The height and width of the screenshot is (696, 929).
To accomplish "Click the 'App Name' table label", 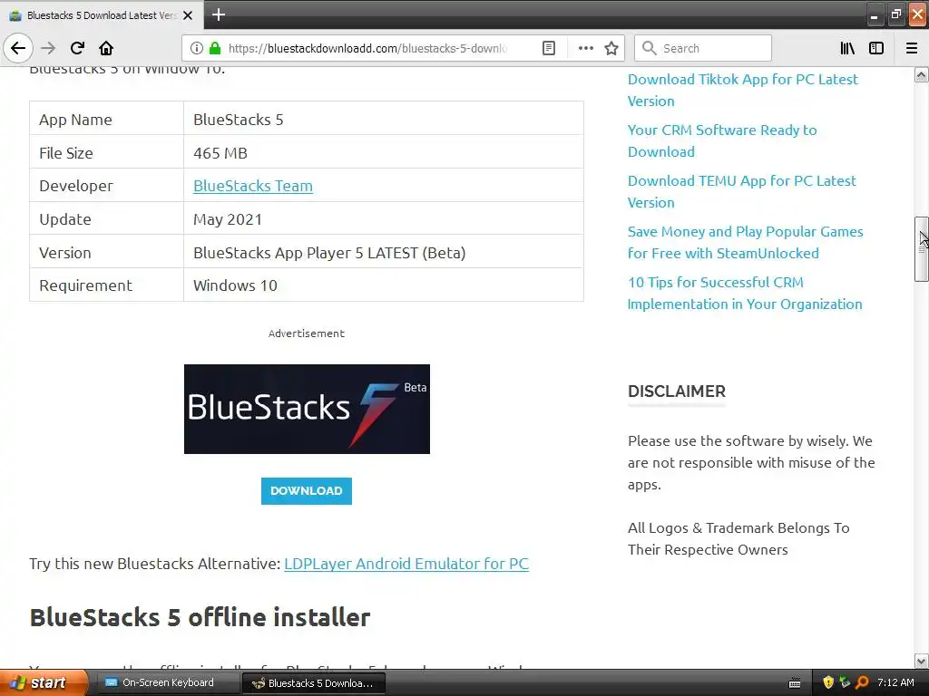I will point(75,120).
